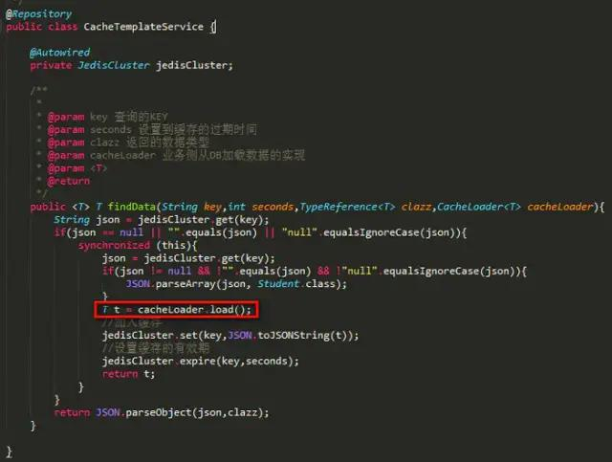612x462 pixels.
Task: Select the CacheTemplateService class name
Action: pyautogui.click(x=143, y=27)
